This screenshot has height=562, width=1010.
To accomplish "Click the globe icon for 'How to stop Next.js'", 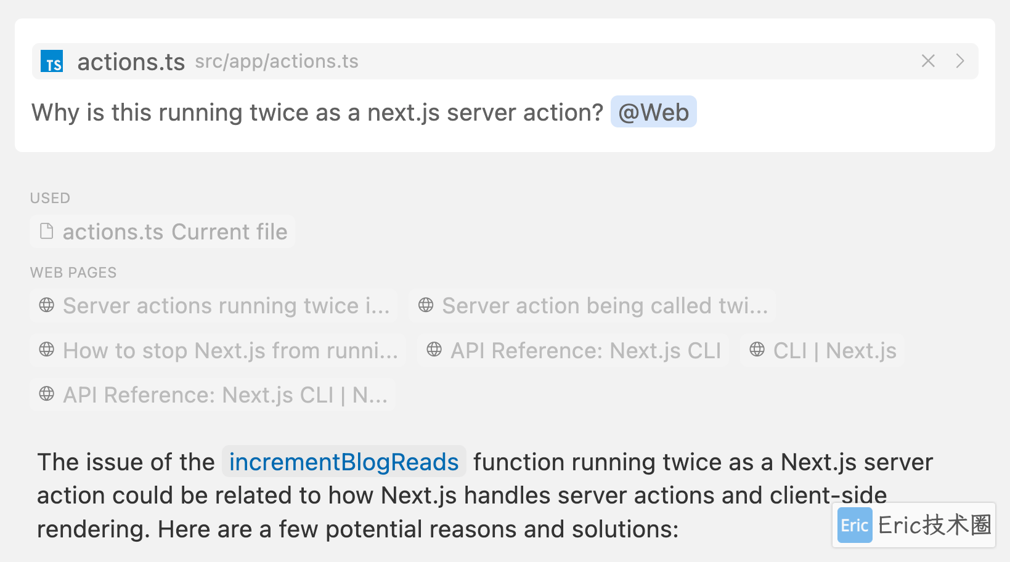I will pyautogui.click(x=47, y=350).
